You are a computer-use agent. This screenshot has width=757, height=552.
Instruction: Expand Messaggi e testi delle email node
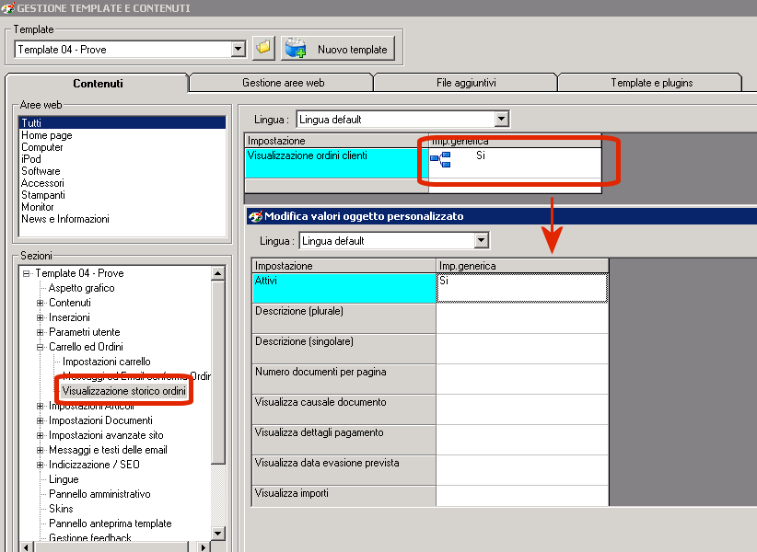coord(41,450)
